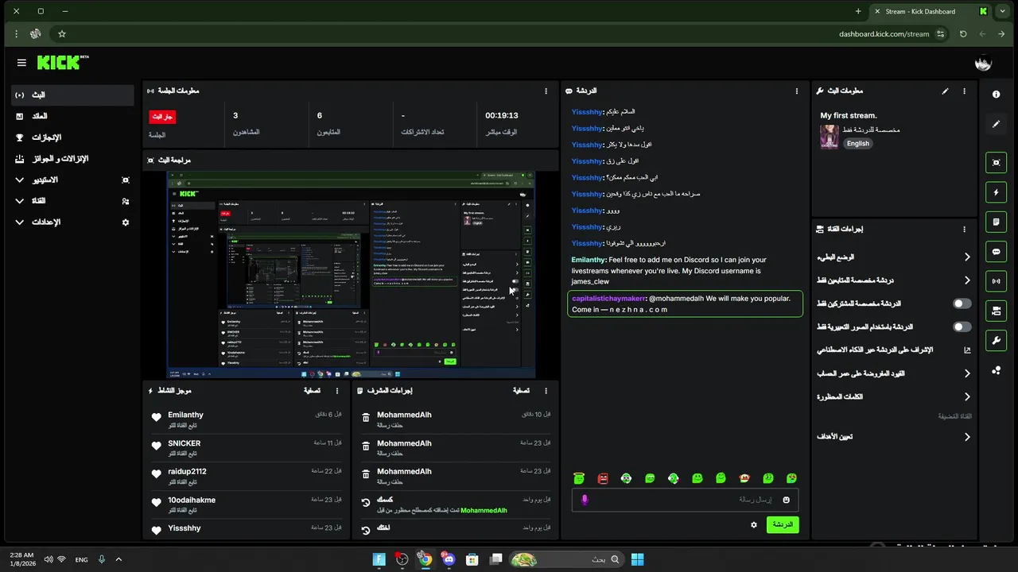
Task: Open the three-dot menu of موجز النشاط panel
Action: point(337,391)
